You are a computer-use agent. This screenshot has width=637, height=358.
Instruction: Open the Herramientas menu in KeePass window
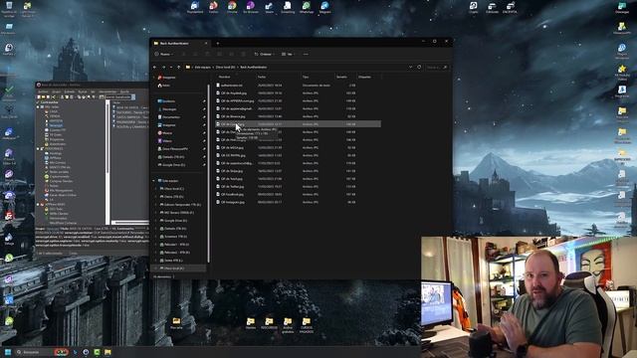click(107, 91)
